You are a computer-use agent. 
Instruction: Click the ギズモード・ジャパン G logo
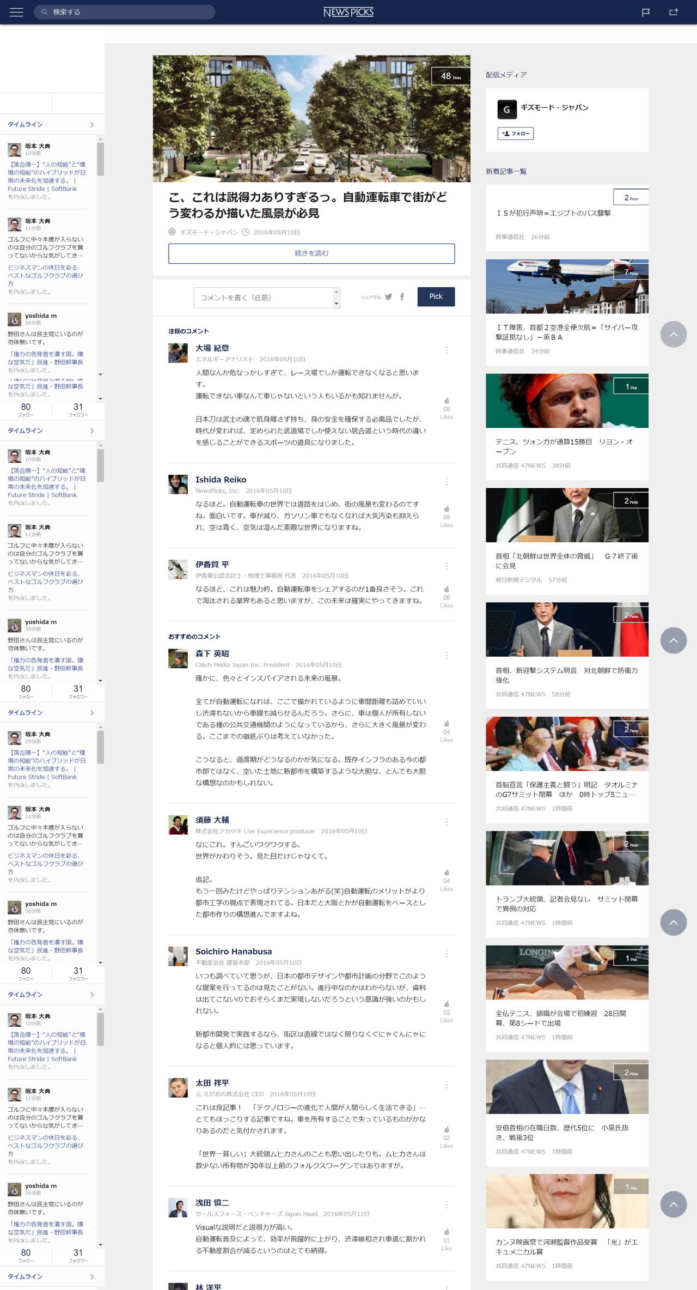coord(507,110)
